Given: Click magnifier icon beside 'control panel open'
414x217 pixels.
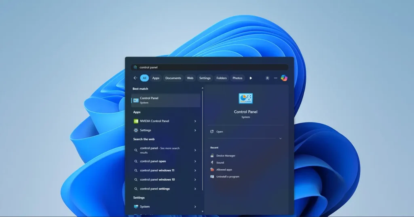Looking at the screenshot, I should (136, 161).
